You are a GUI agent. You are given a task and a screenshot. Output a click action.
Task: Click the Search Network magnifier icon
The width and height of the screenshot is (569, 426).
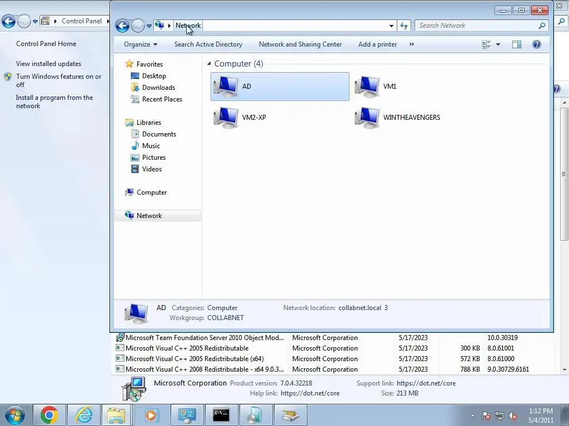coord(542,26)
